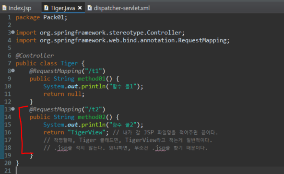
Task: Collapse method01 fold marker at line 8
Action: [13, 70]
